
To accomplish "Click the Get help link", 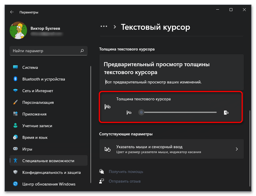I will 126,171.
